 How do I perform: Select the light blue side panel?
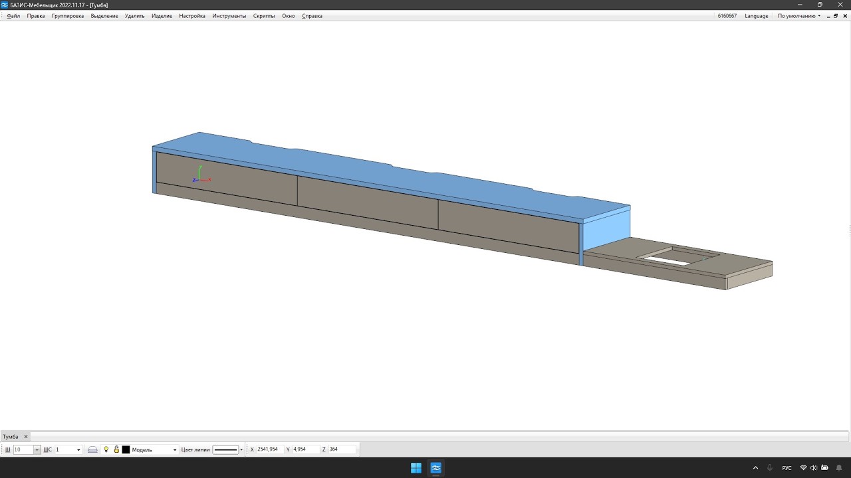(x=606, y=228)
